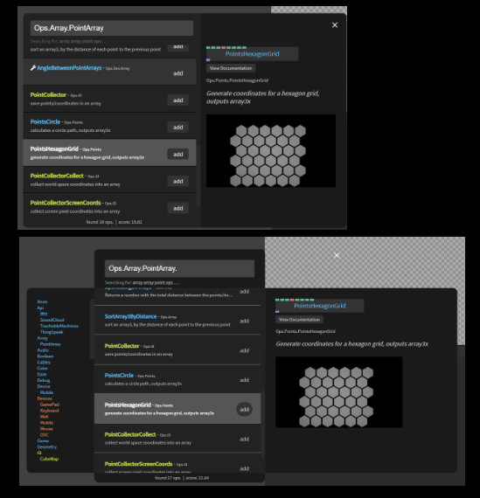Add PointCollectorCollect in lower list
This screenshot has width=480, height=498.
click(244, 439)
